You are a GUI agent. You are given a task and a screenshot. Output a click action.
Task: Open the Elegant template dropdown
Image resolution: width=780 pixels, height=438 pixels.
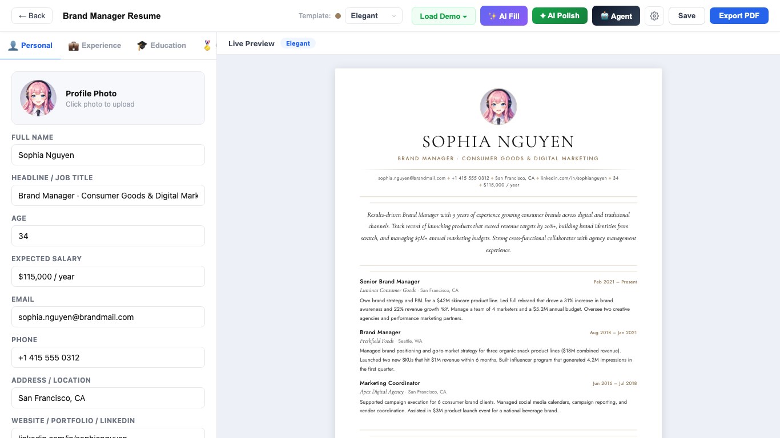tap(373, 16)
